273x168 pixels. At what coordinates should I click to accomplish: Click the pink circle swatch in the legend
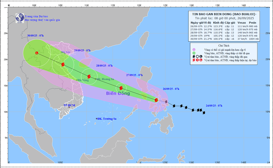[x=194, y=49]
